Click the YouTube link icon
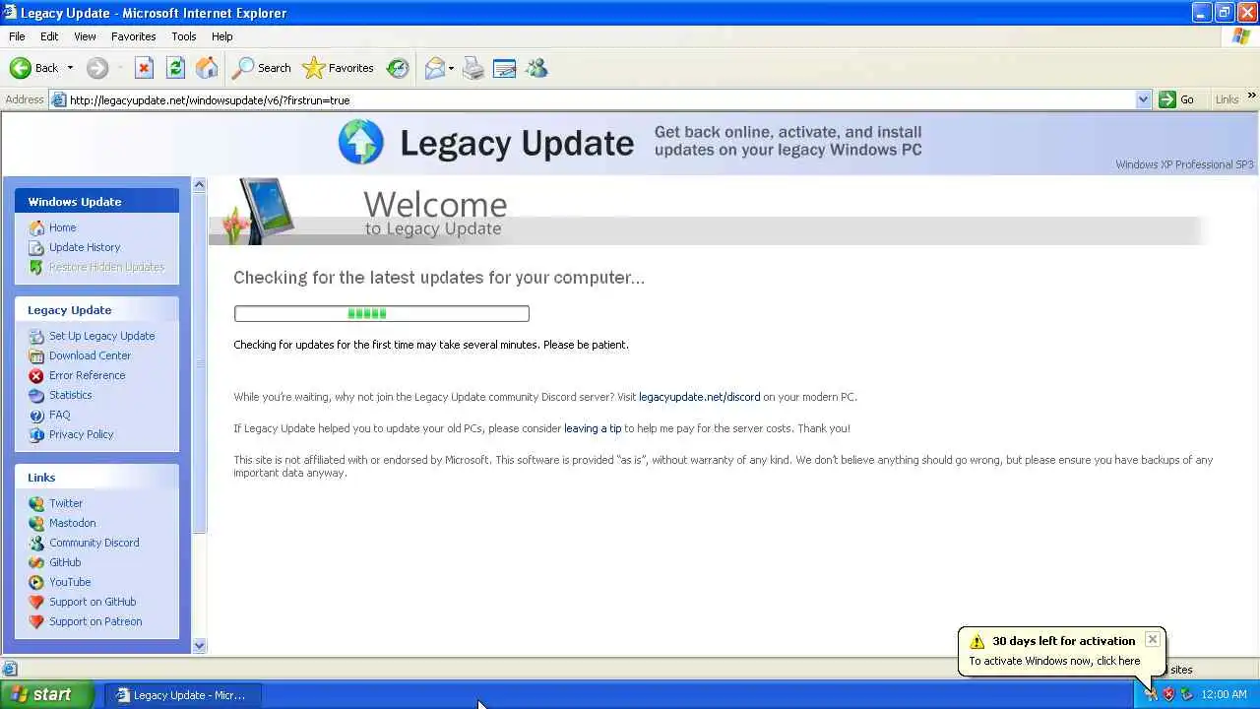The height and width of the screenshot is (709, 1260). point(36,582)
